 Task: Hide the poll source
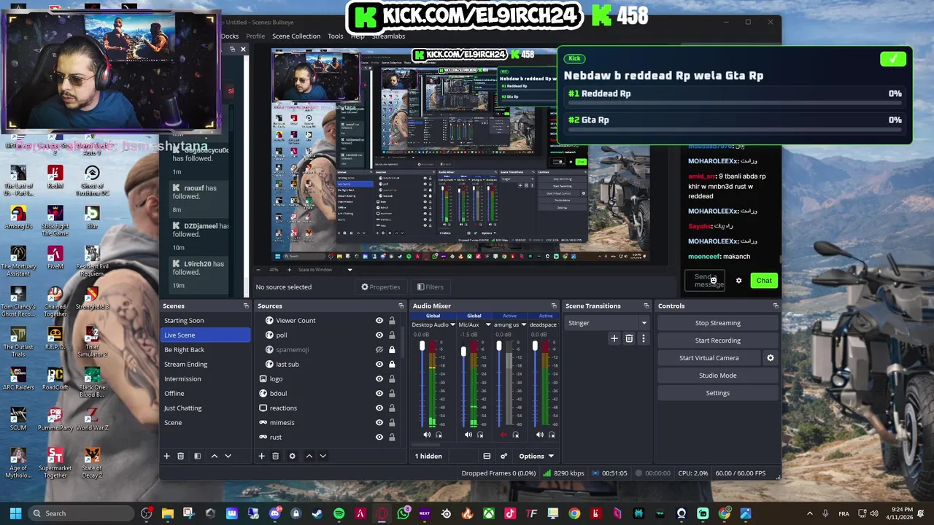point(379,335)
